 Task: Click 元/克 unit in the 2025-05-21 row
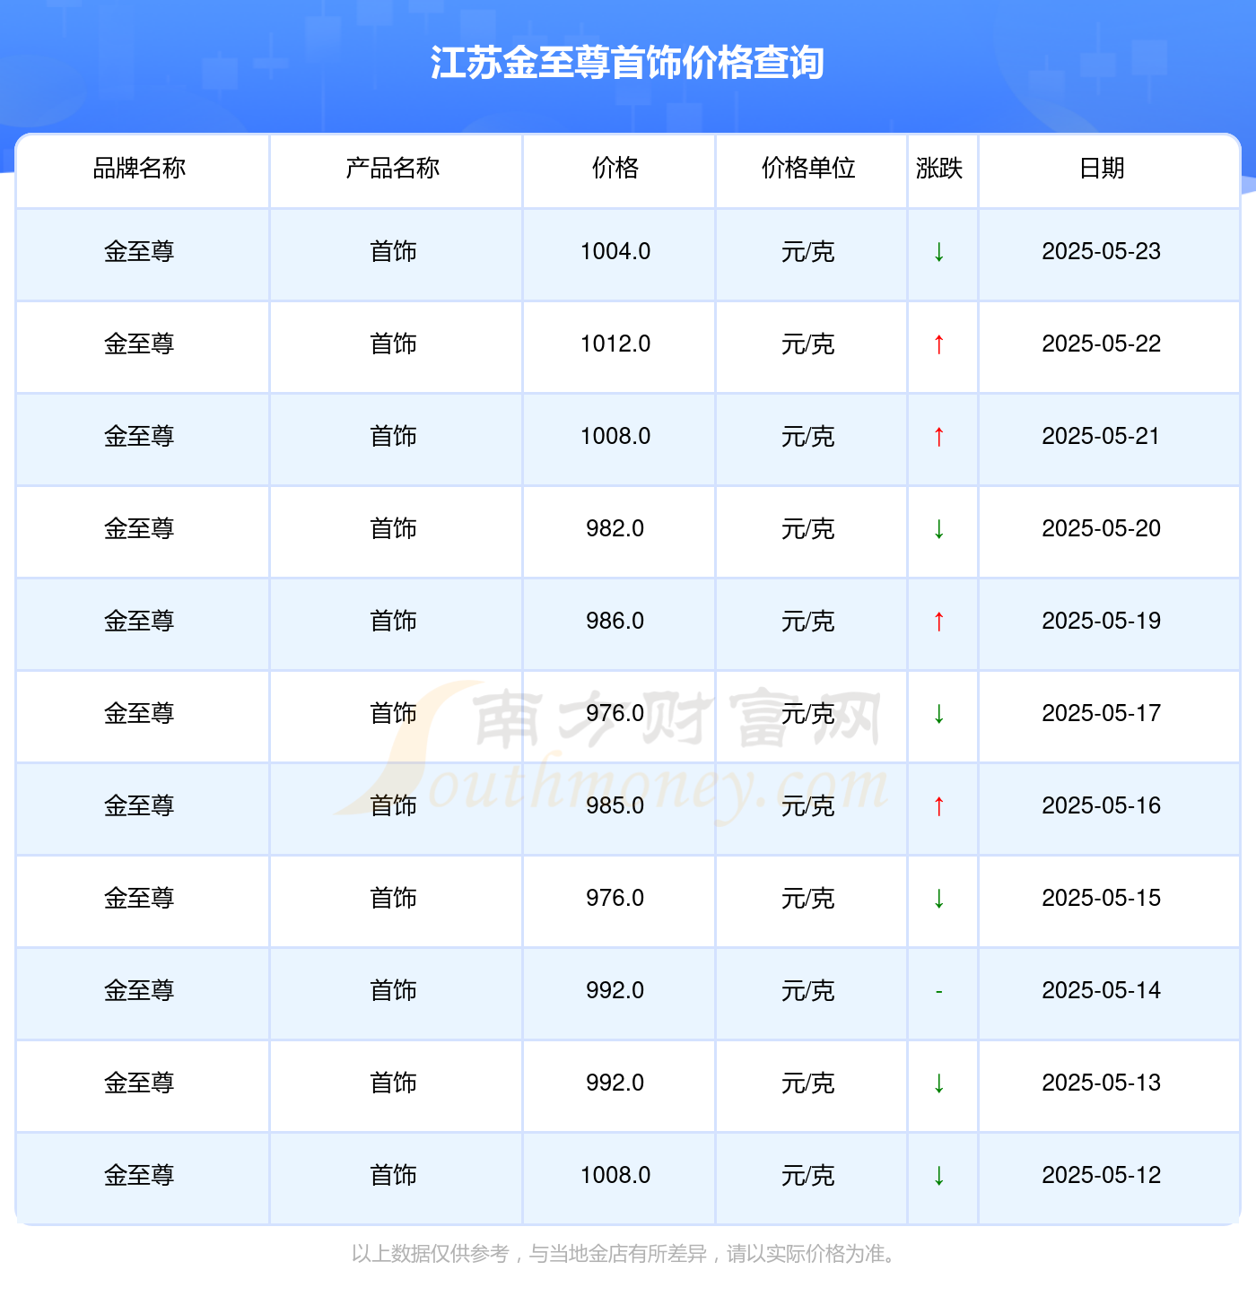point(808,437)
